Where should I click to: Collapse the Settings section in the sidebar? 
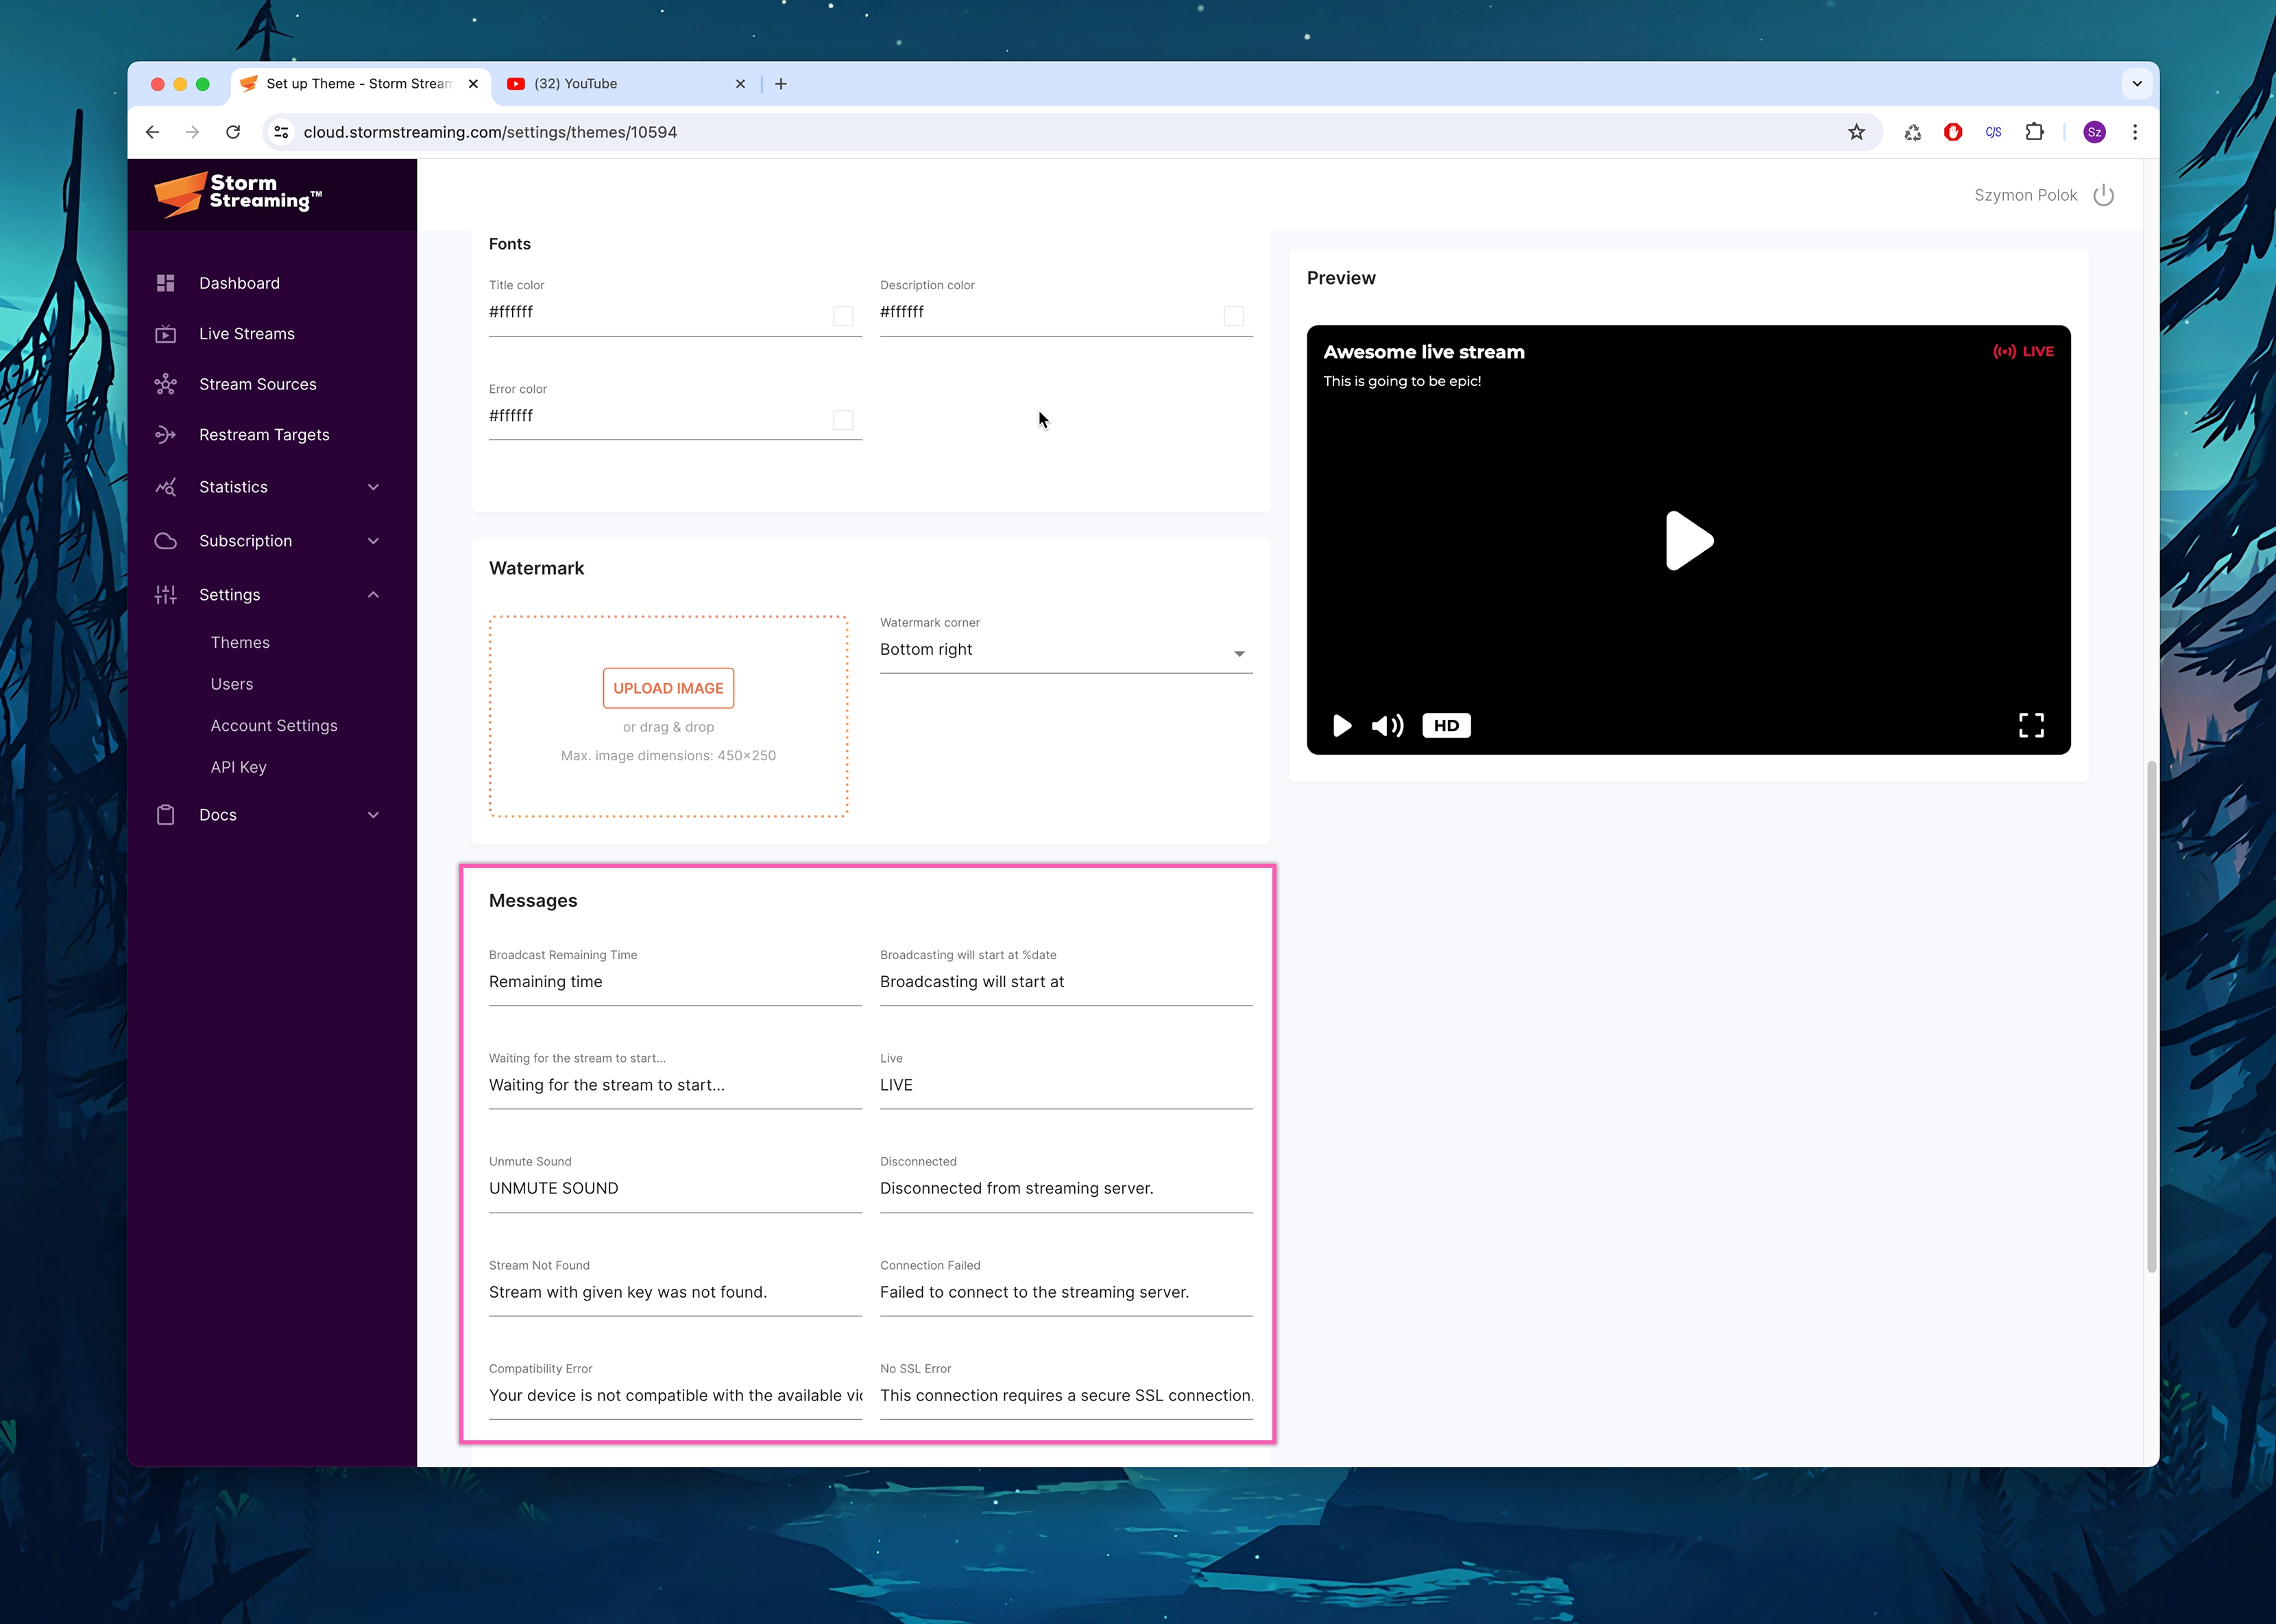[373, 594]
